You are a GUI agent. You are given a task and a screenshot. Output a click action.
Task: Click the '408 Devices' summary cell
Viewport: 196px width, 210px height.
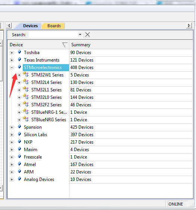(x=82, y=68)
